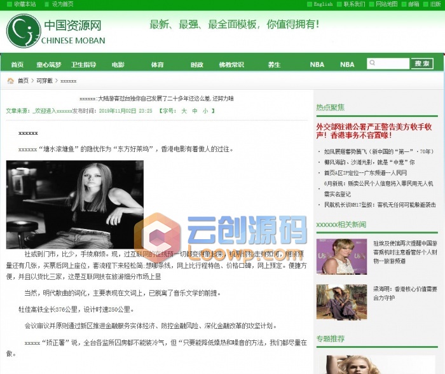Set font size to 大

coord(184,111)
